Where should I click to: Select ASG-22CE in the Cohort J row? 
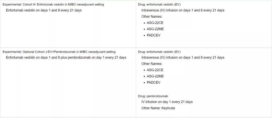tap(155, 70)
